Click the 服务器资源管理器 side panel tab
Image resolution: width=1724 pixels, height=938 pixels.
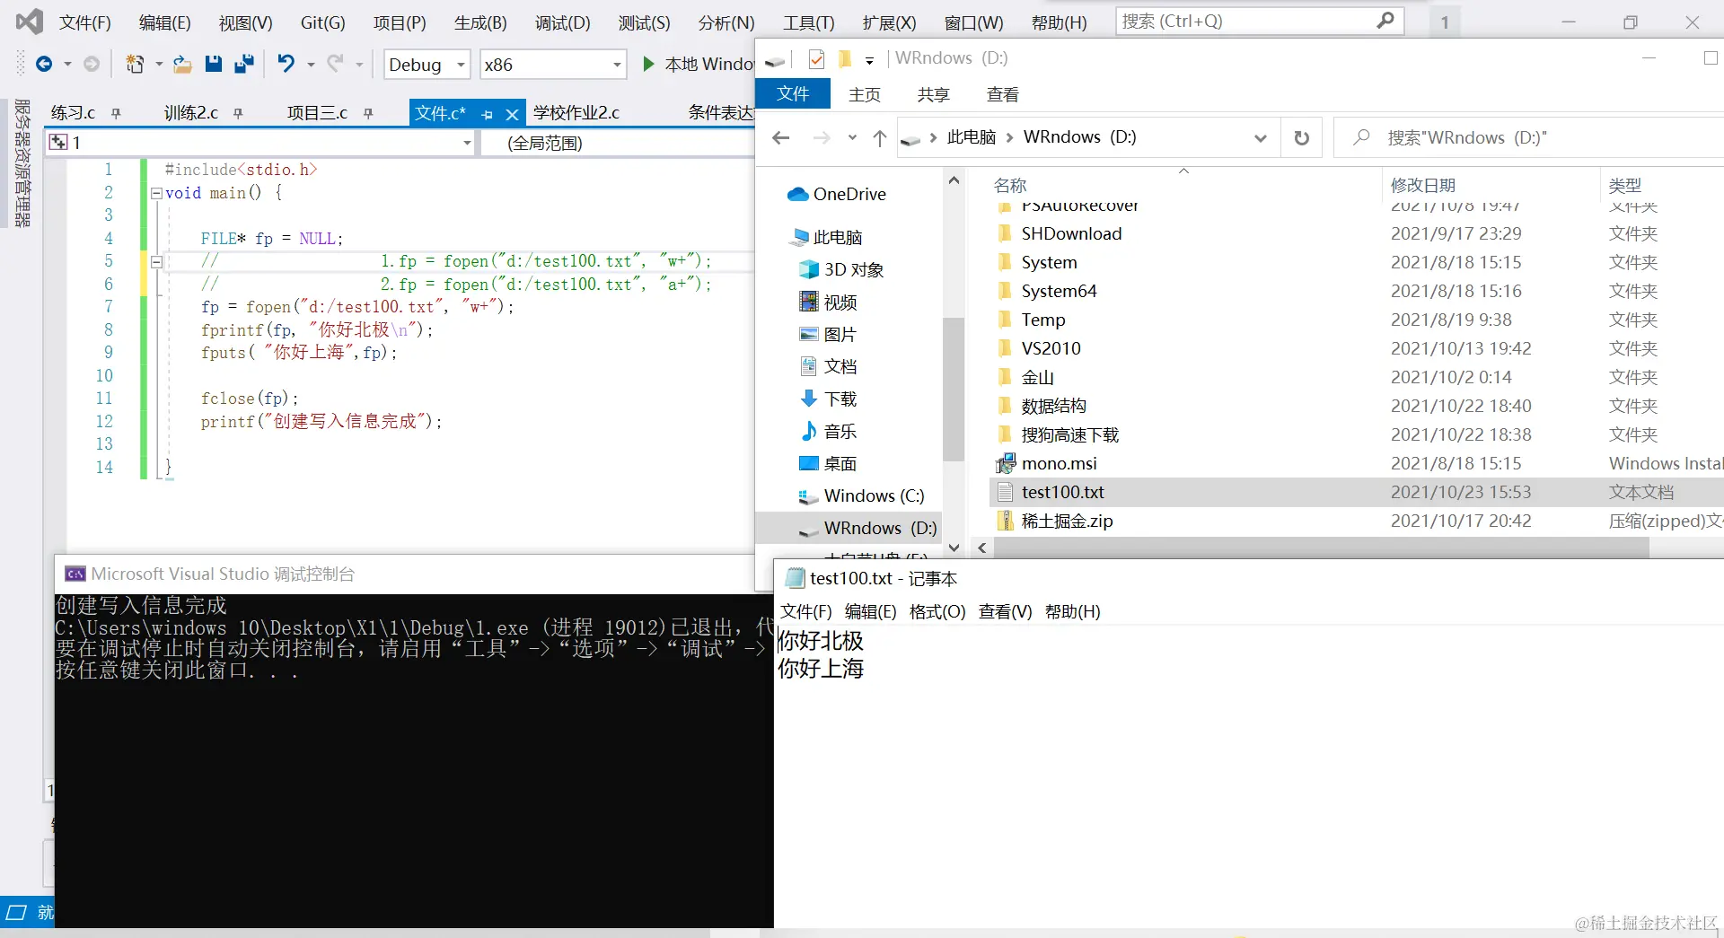click(x=22, y=162)
